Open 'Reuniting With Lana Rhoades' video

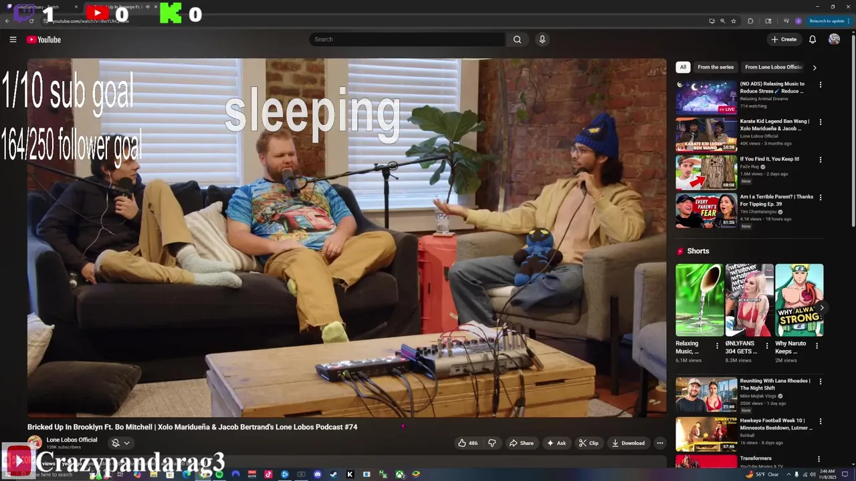[x=706, y=395]
